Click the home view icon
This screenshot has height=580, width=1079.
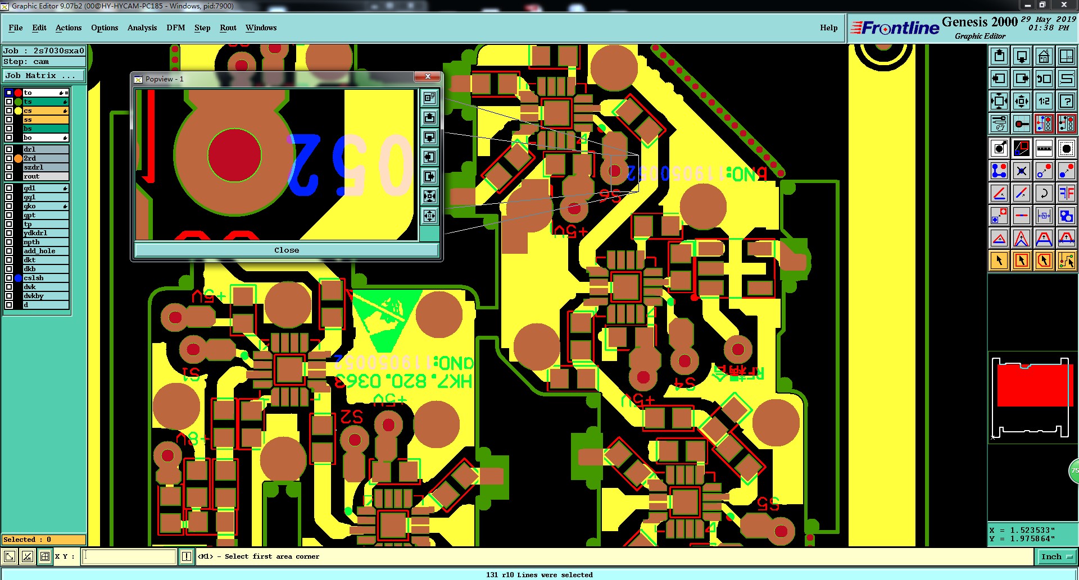[1044, 56]
